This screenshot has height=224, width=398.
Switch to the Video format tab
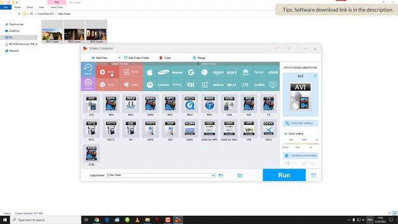tap(108, 72)
